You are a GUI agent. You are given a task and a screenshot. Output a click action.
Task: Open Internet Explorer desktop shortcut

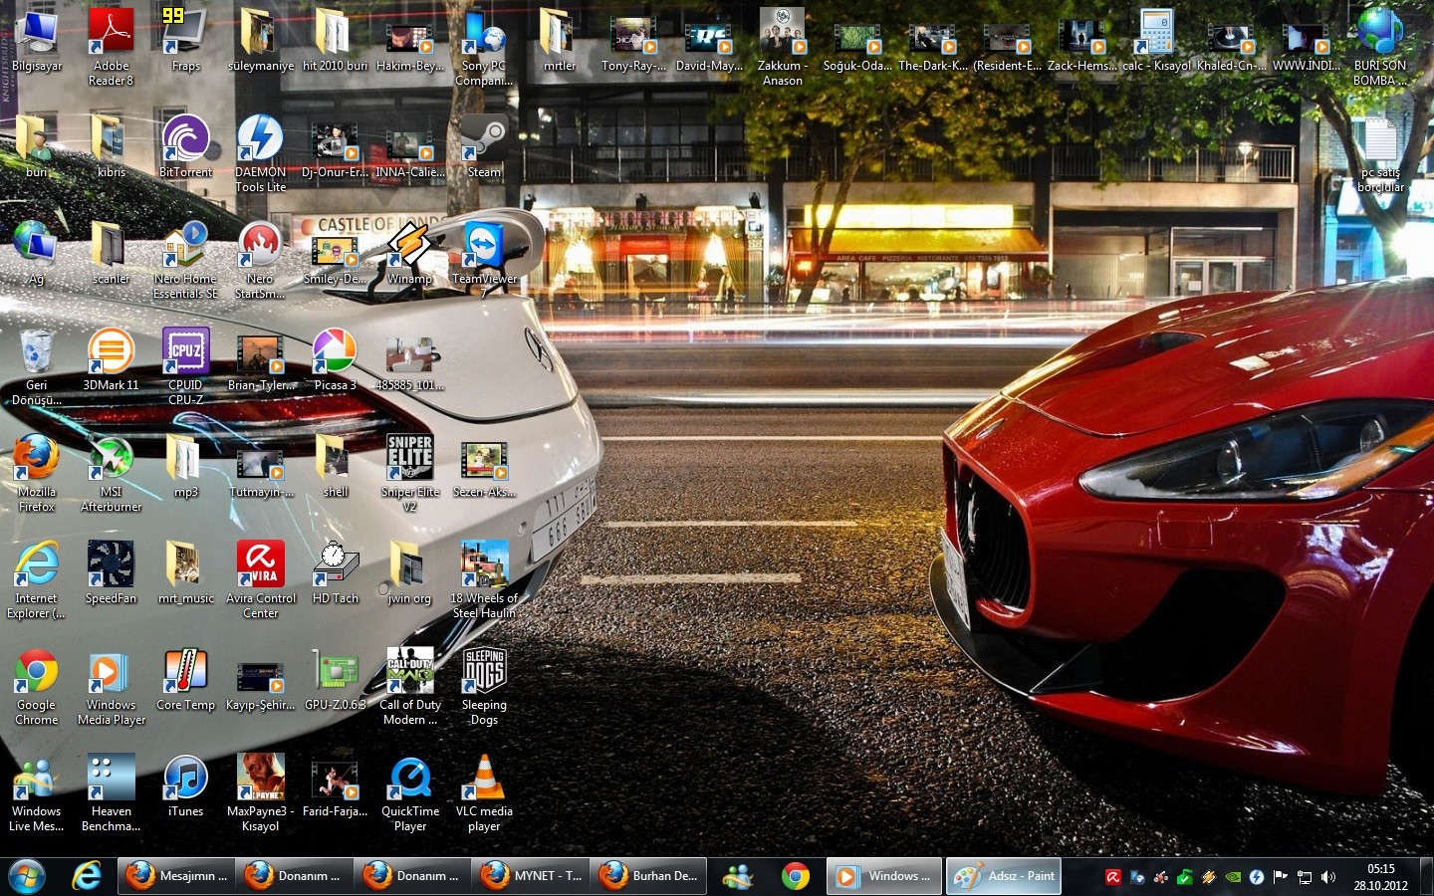click(36, 579)
